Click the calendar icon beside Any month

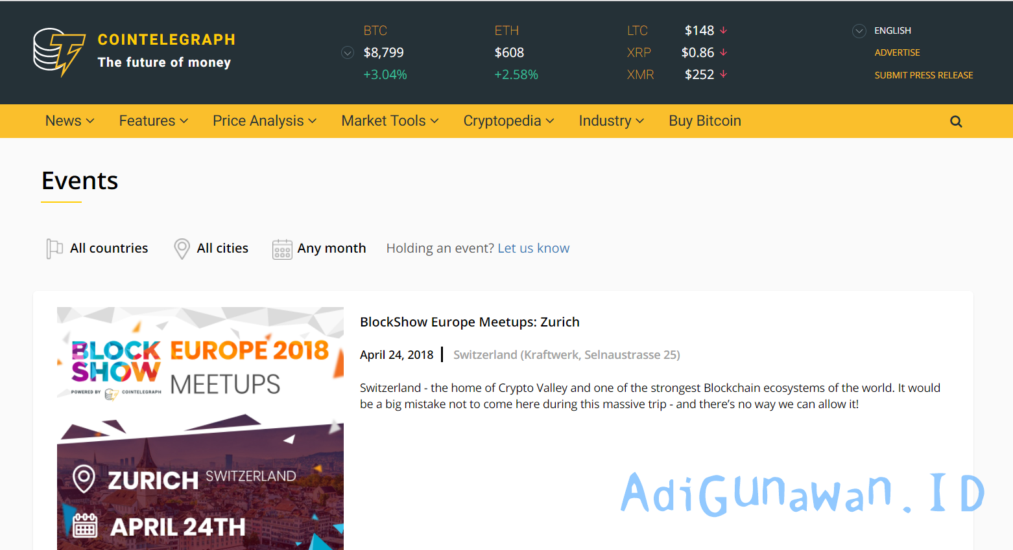(282, 249)
